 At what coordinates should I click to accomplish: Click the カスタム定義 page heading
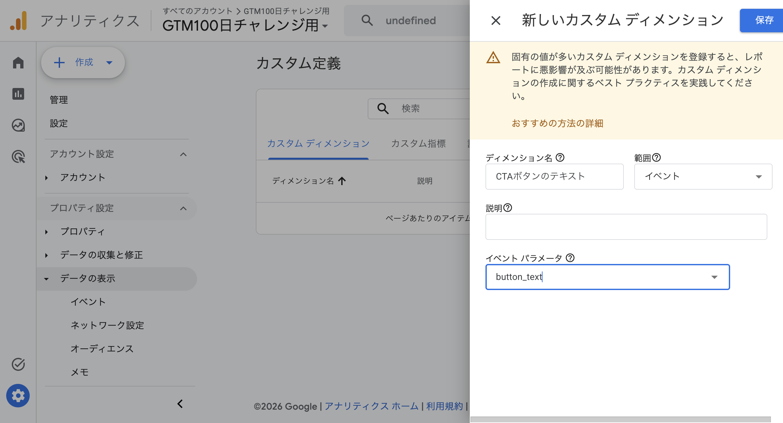pos(298,63)
